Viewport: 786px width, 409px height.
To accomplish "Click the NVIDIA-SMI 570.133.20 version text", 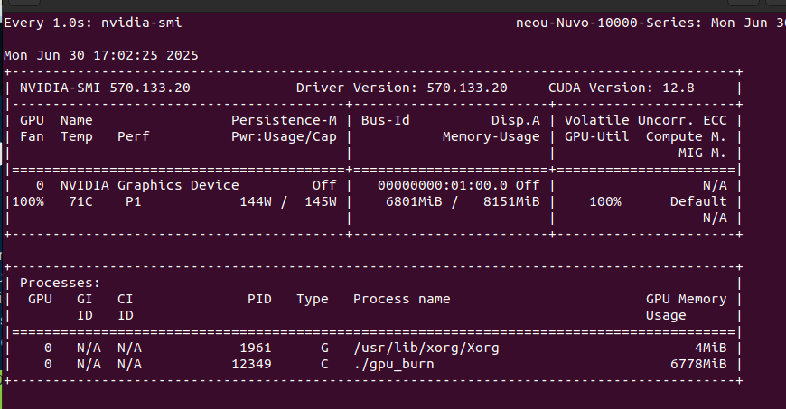I will point(105,88).
